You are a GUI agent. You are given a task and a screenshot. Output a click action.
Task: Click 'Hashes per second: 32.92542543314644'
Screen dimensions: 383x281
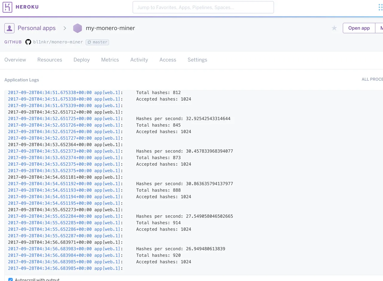click(183, 119)
